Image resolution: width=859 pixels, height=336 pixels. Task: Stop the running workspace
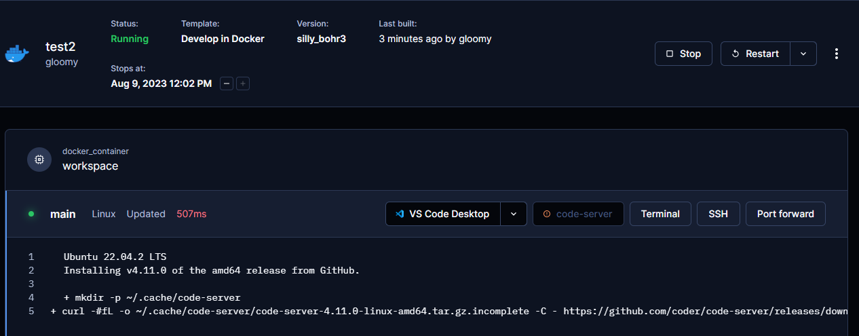tap(683, 54)
